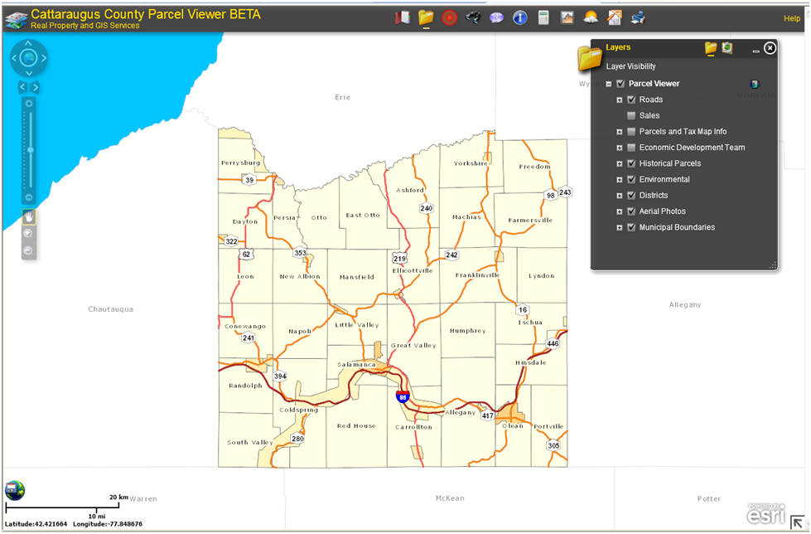Click the Salamanca label on the map
Image resolution: width=811 pixels, height=534 pixels.
(356, 365)
